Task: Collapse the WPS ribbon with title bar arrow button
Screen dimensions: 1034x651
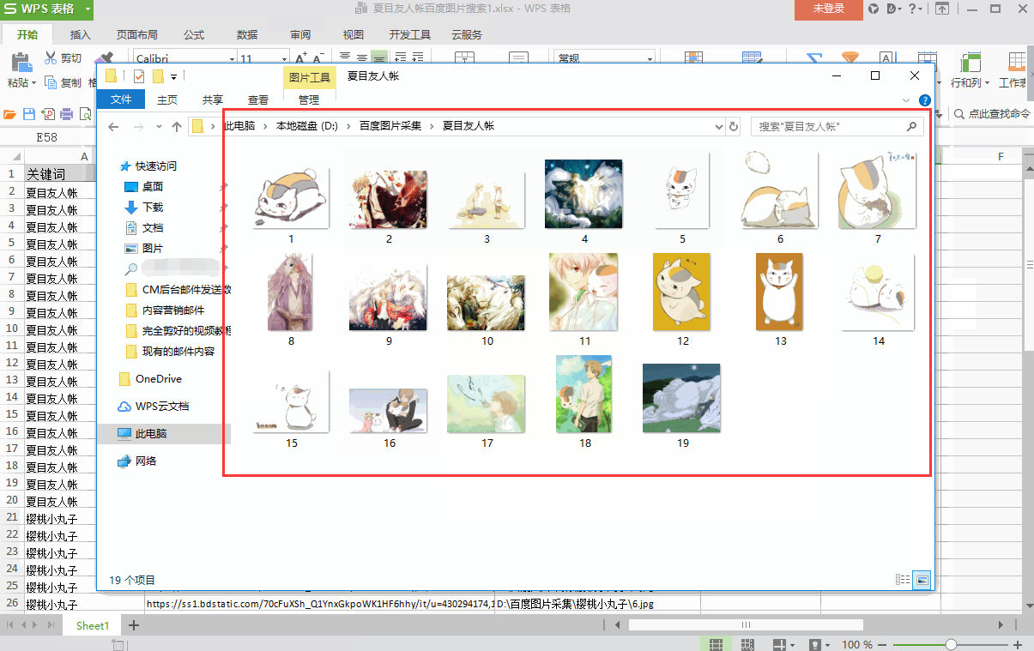Action: click(942, 9)
